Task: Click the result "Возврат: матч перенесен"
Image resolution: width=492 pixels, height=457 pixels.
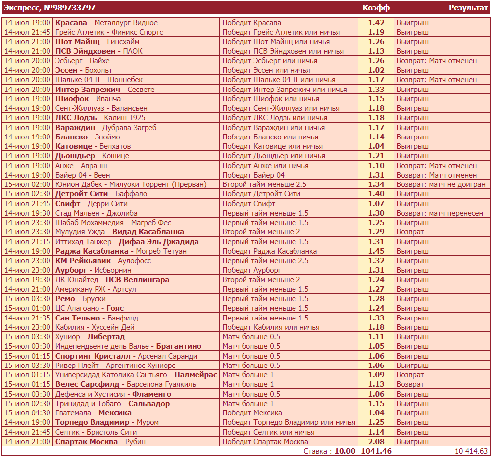Action: click(440, 213)
